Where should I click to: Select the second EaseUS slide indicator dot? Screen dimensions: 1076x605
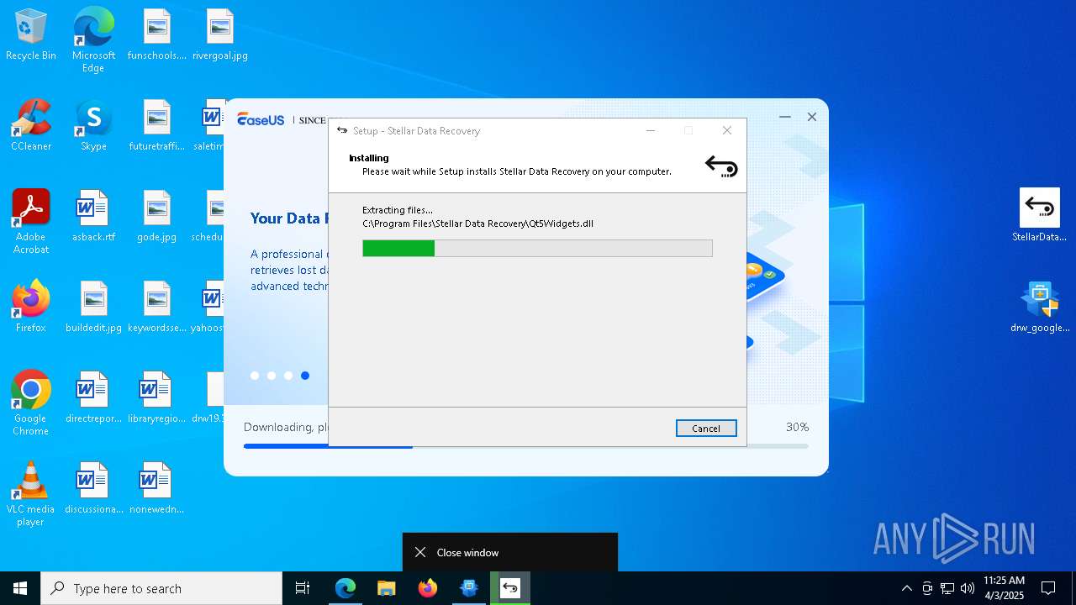tap(272, 376)
